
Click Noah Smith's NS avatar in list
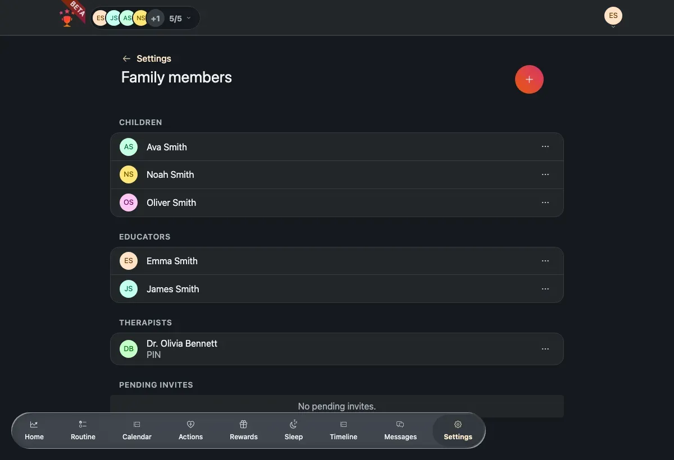tap(129, 174)
